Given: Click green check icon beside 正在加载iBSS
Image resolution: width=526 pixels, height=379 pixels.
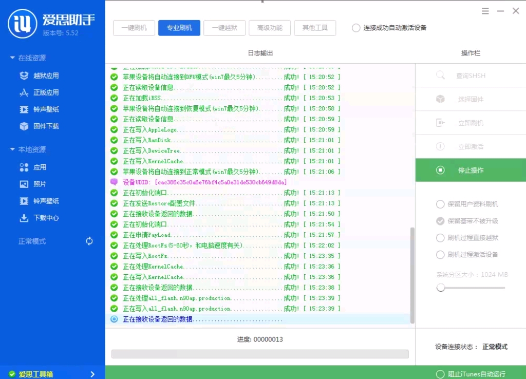Looking at the screenshot, I should click(x=114, y=98).
